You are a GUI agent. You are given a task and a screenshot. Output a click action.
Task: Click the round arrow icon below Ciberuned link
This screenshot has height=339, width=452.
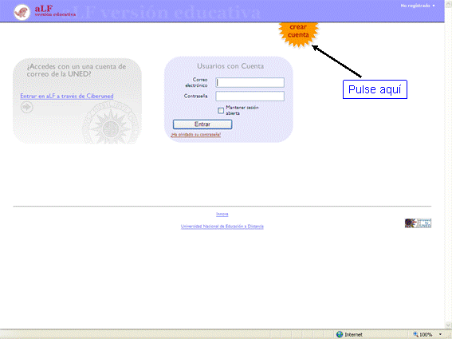(x=27, y=108)
